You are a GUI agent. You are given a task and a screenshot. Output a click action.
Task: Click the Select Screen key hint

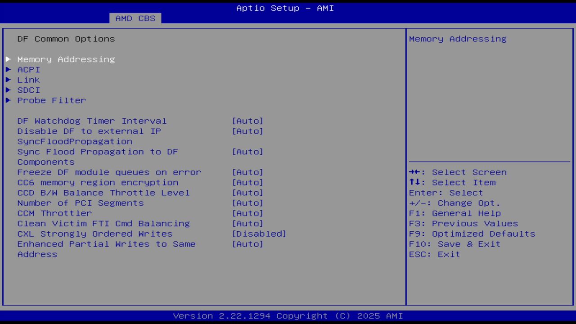click(x=458, y=172)
